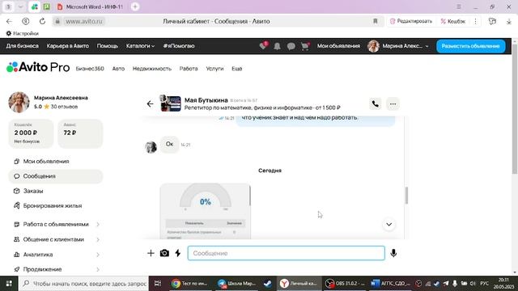Screen dimensions: 518x291
Task: Click Windows taskbar search box
Action: point(84,284)
